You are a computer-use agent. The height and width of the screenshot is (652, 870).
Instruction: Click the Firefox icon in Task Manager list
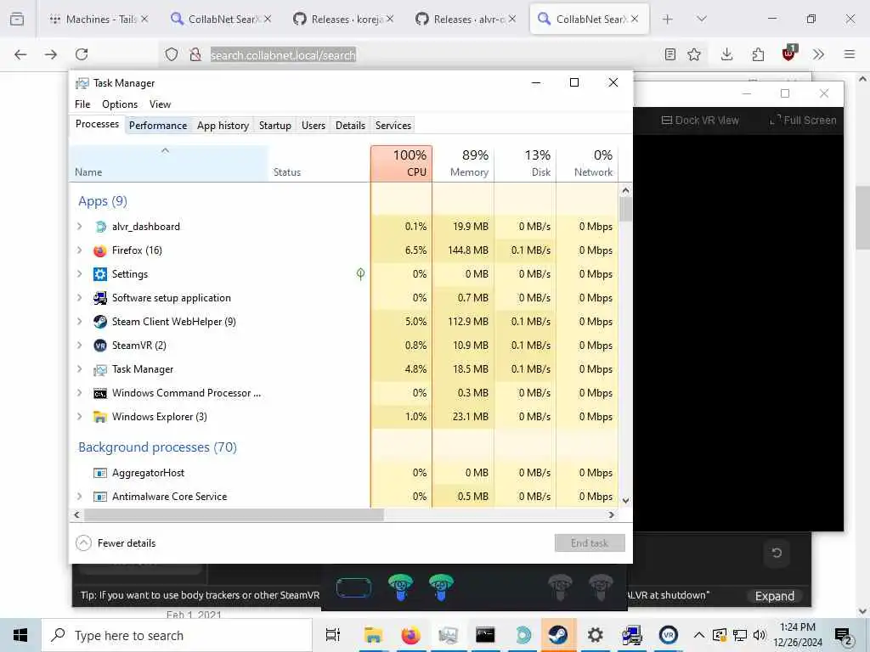click(x=100, y=250)
